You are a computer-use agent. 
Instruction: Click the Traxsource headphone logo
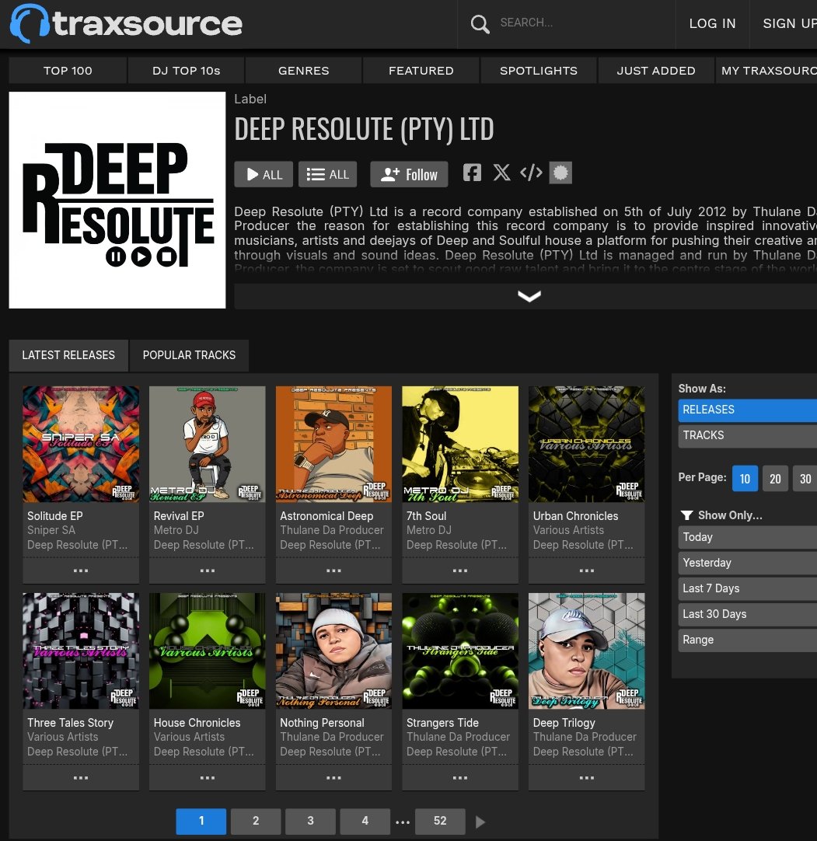pyautogui.click(x=30, y=23)
